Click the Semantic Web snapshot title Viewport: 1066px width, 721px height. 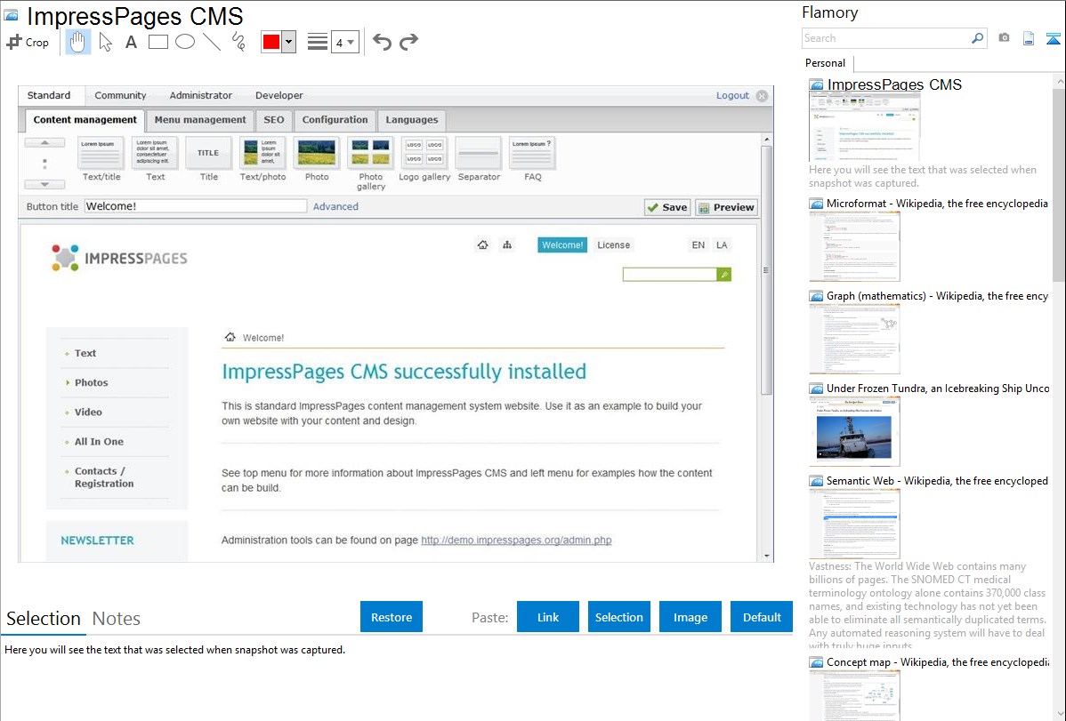937,481
